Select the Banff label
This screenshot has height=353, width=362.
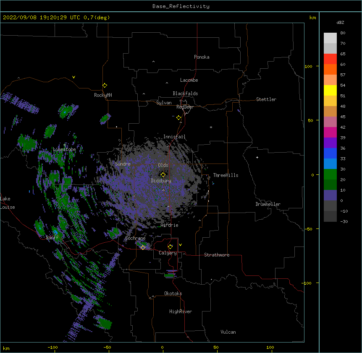tap(52, 238)
